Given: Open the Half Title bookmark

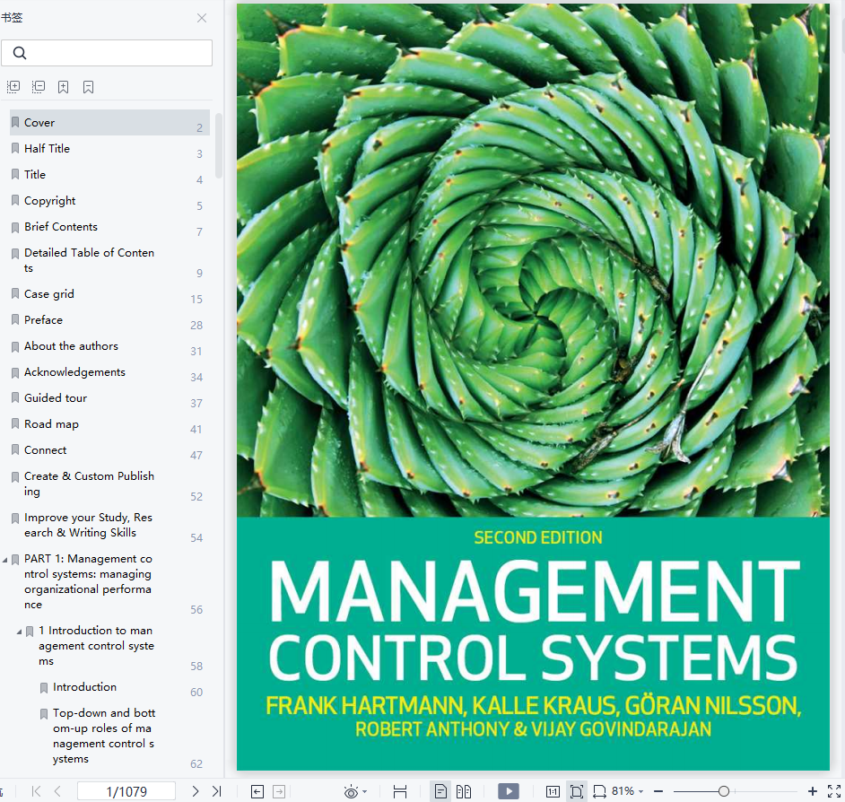Looking at the screenshot, I should point(47,148).
